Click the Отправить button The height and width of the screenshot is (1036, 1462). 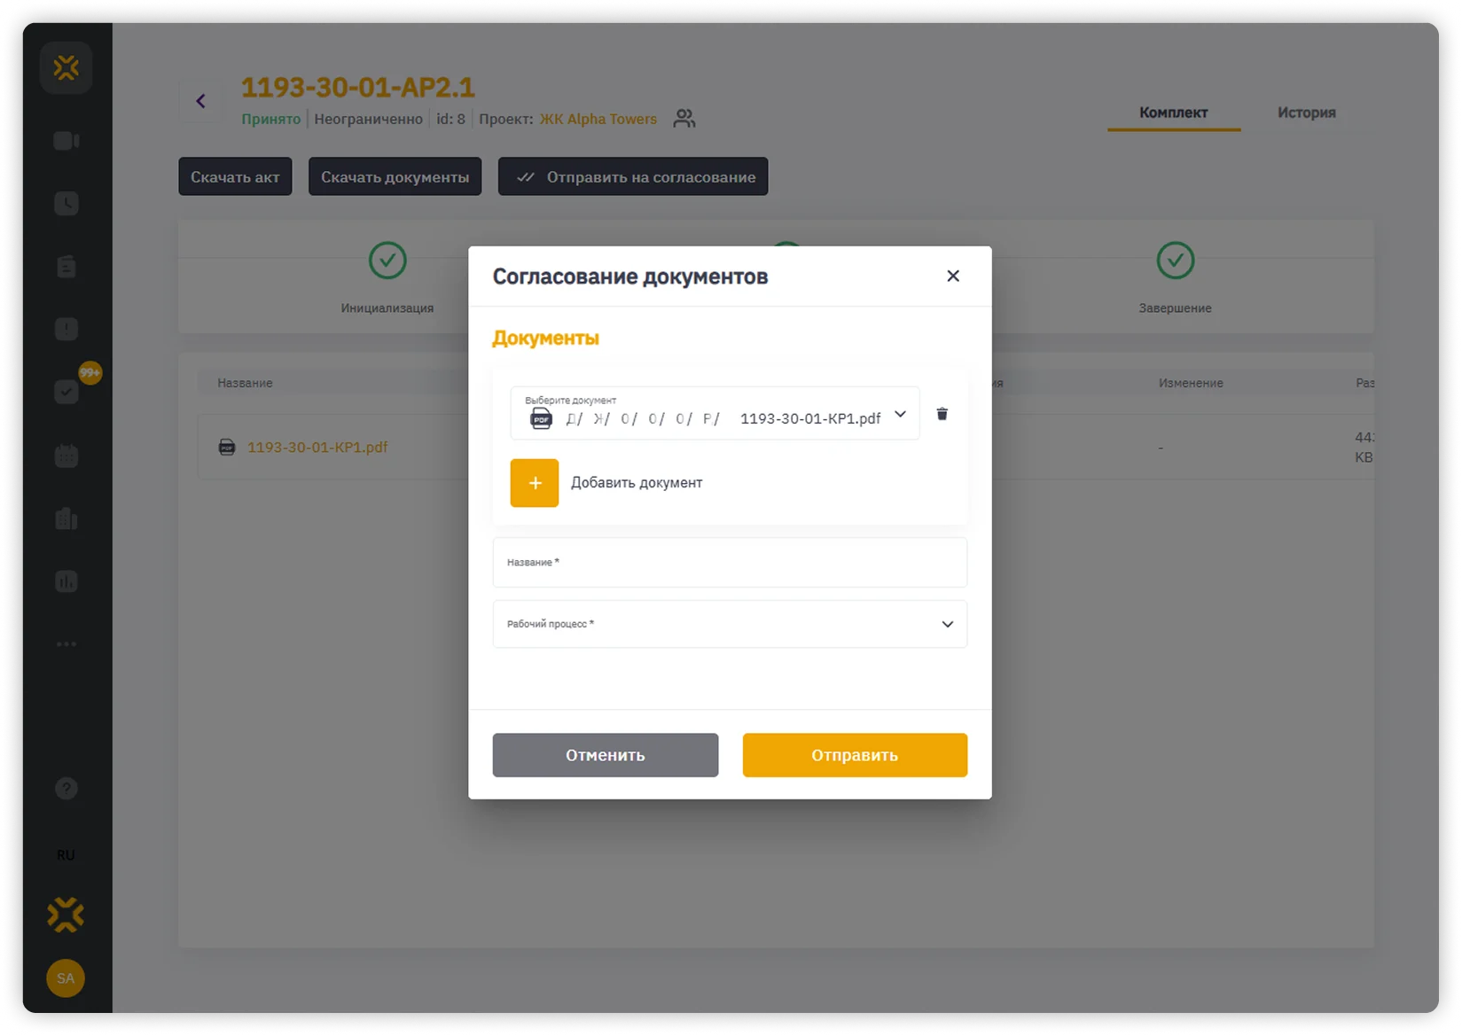(855, 755)
